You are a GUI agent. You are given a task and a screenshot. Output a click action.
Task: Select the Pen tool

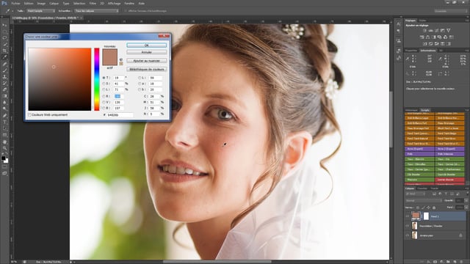coord(4,116)
